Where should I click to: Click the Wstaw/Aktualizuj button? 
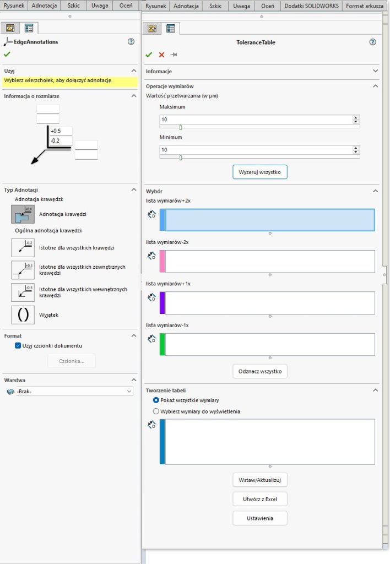(x=260, y=480)
